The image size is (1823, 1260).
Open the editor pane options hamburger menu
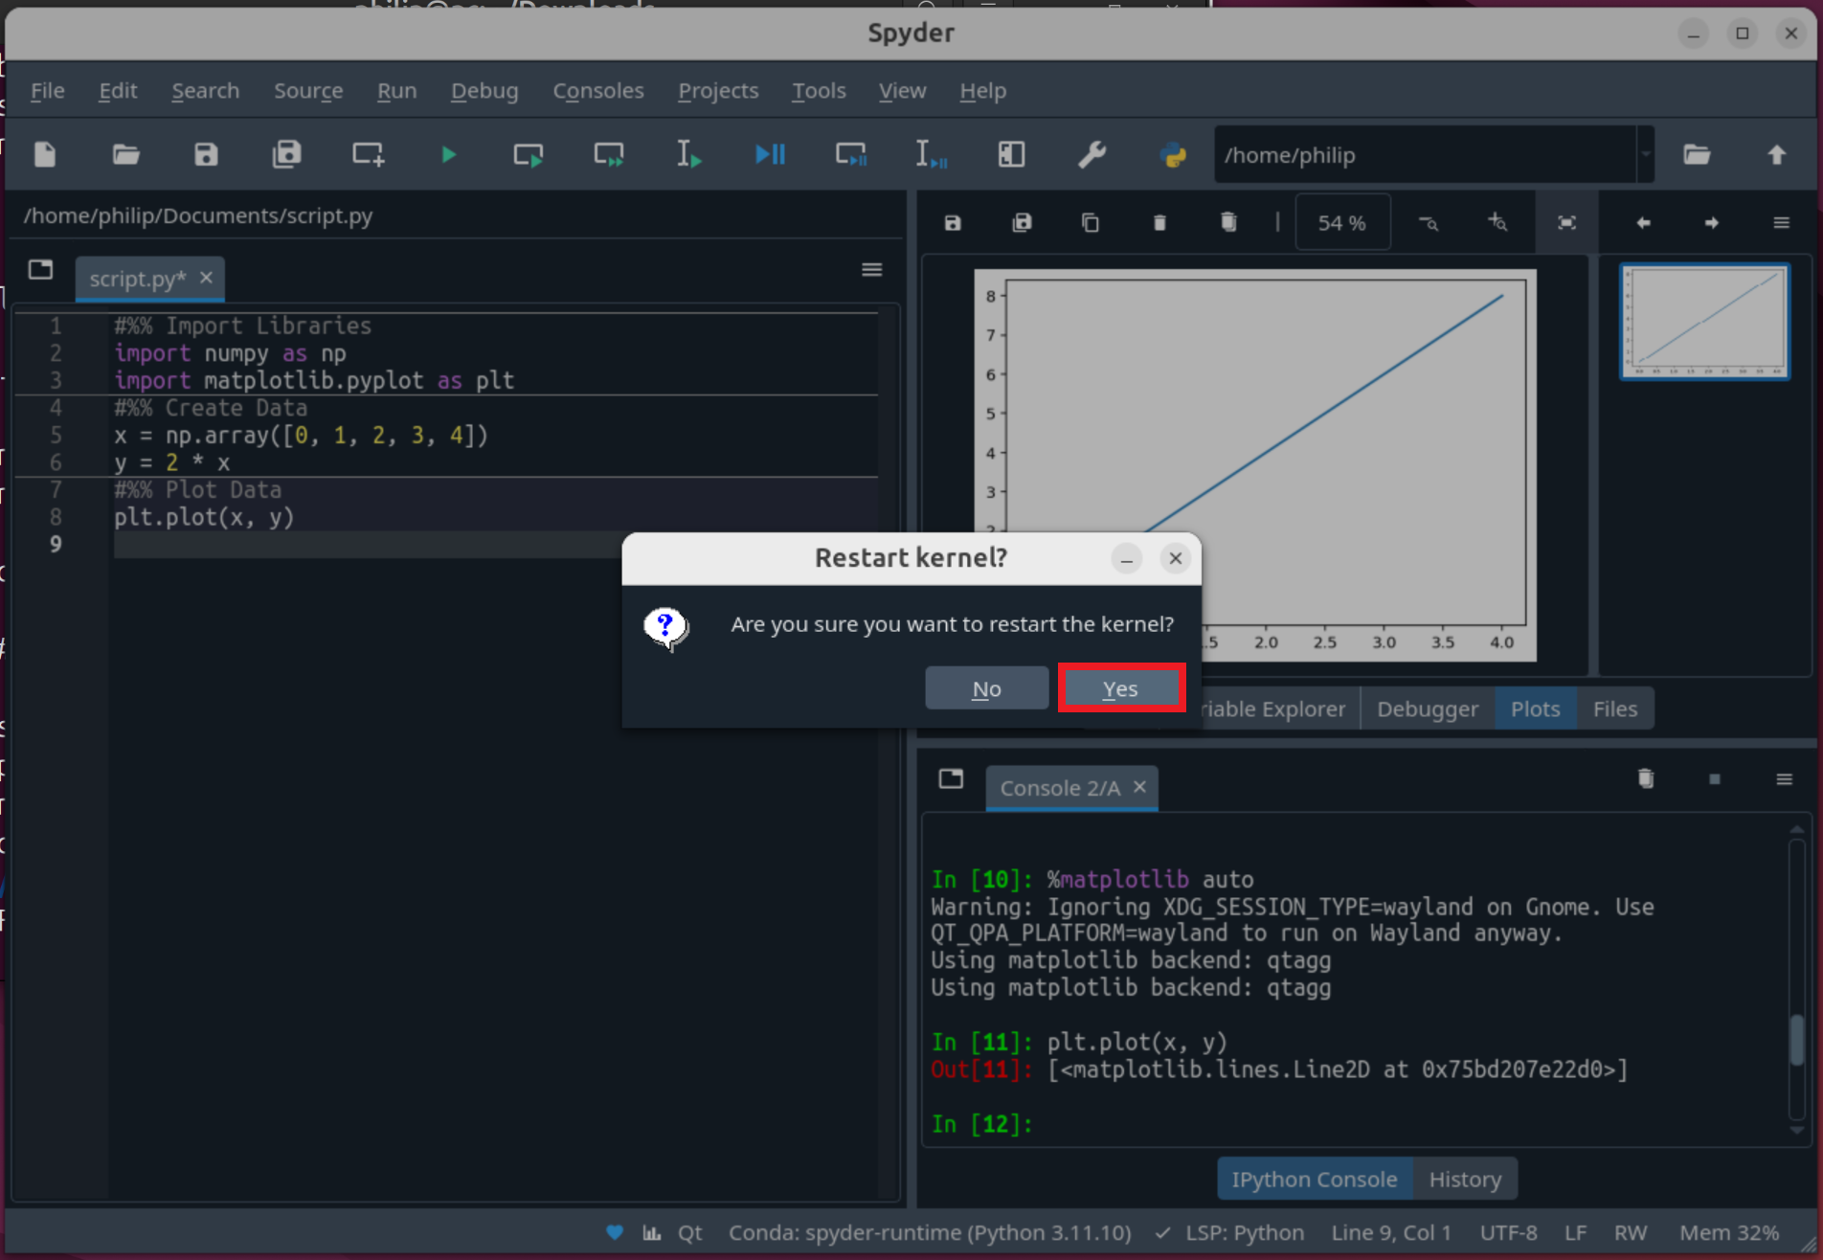pyautogui.click(x=871, y=270)
